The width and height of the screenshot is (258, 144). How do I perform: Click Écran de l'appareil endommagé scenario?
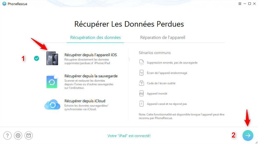(167, 73)
